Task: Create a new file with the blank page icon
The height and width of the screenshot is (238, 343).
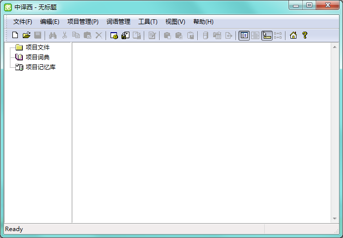Action: pyautogui.click(x=15, y=35)
